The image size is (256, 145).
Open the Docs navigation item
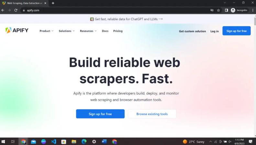coord(105,31)
